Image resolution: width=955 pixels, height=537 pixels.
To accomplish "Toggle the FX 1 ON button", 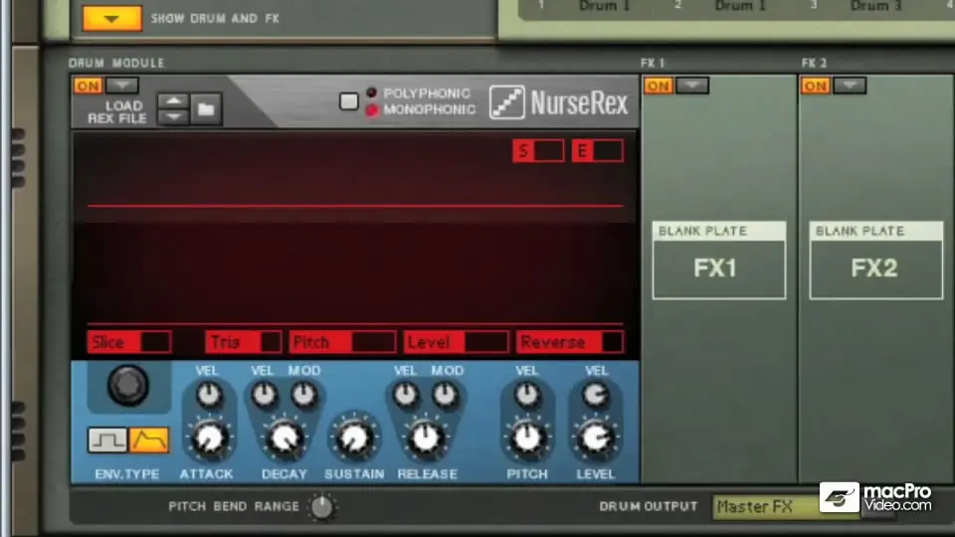I will (x=659, y=86).
